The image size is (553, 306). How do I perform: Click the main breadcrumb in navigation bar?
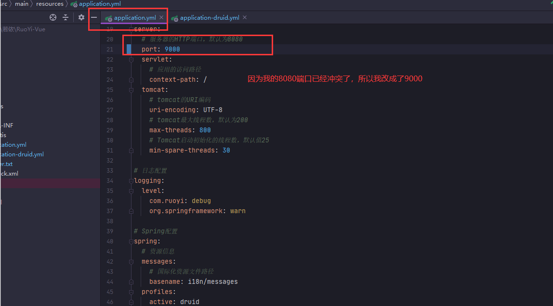(x=22, y=4)
